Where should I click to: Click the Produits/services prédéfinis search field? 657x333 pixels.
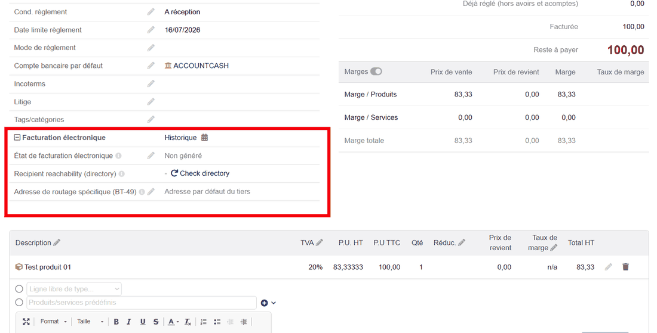[142, 303]
